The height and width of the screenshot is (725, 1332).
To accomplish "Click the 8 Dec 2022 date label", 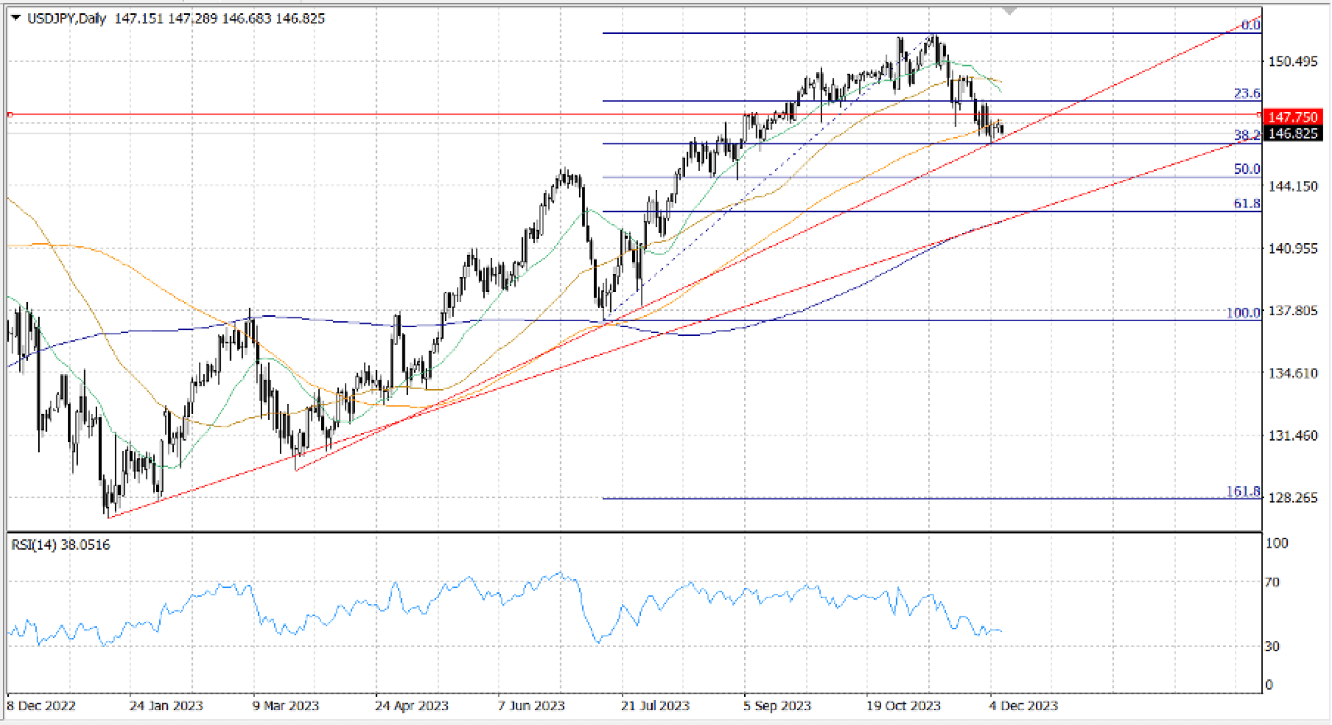I will pos(42,706).
